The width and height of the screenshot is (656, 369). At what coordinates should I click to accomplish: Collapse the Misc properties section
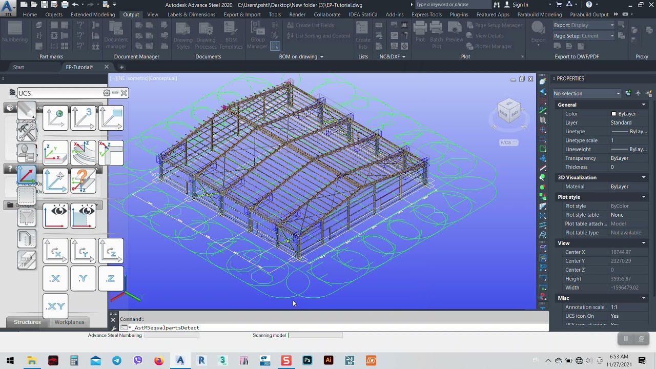[x=644, y=298]
